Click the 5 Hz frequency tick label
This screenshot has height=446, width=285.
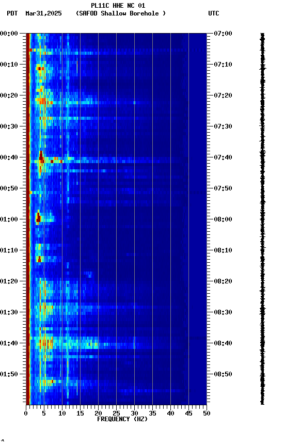pyautogui.click(x=44, y=413)
